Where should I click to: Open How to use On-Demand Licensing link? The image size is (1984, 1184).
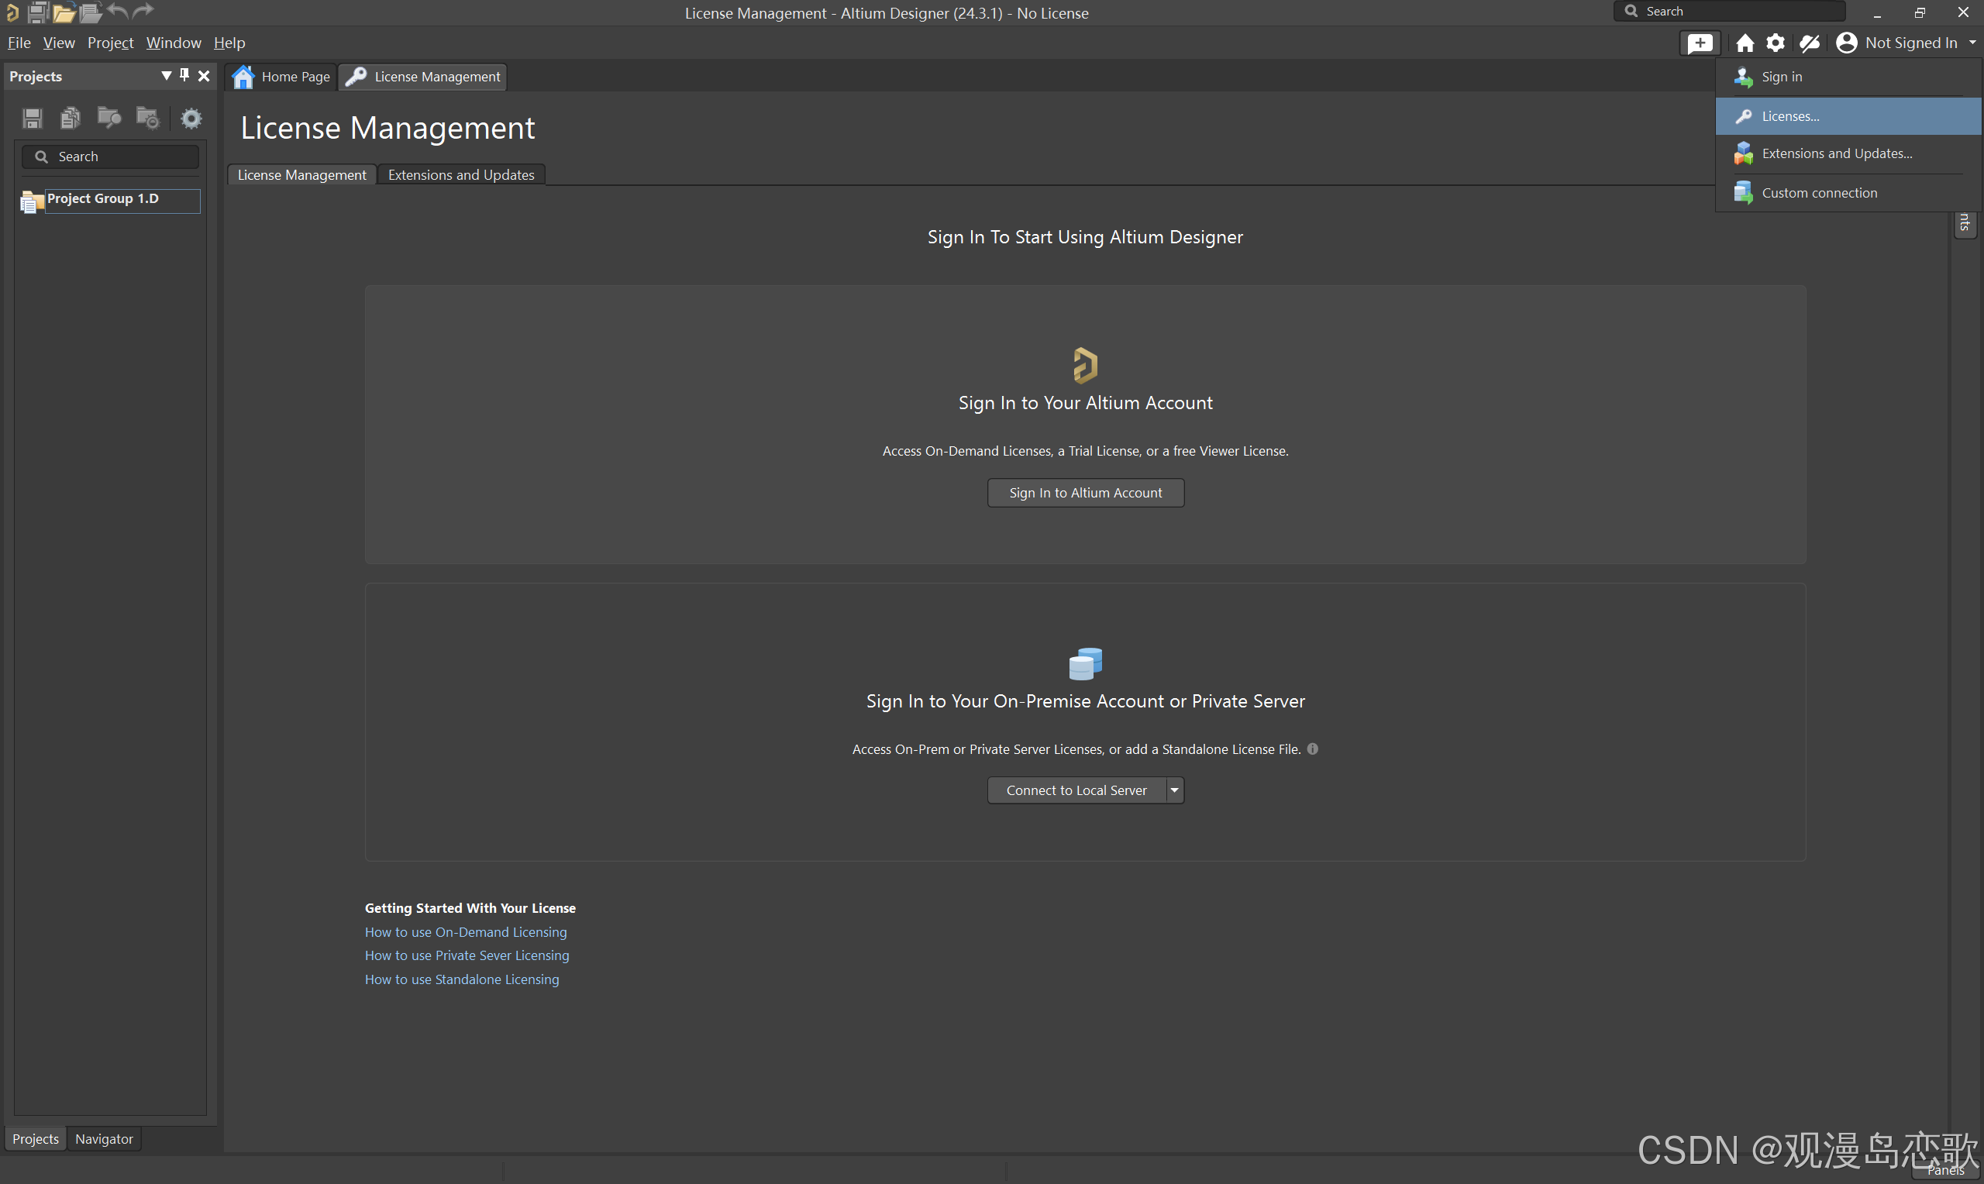(466, 932)
